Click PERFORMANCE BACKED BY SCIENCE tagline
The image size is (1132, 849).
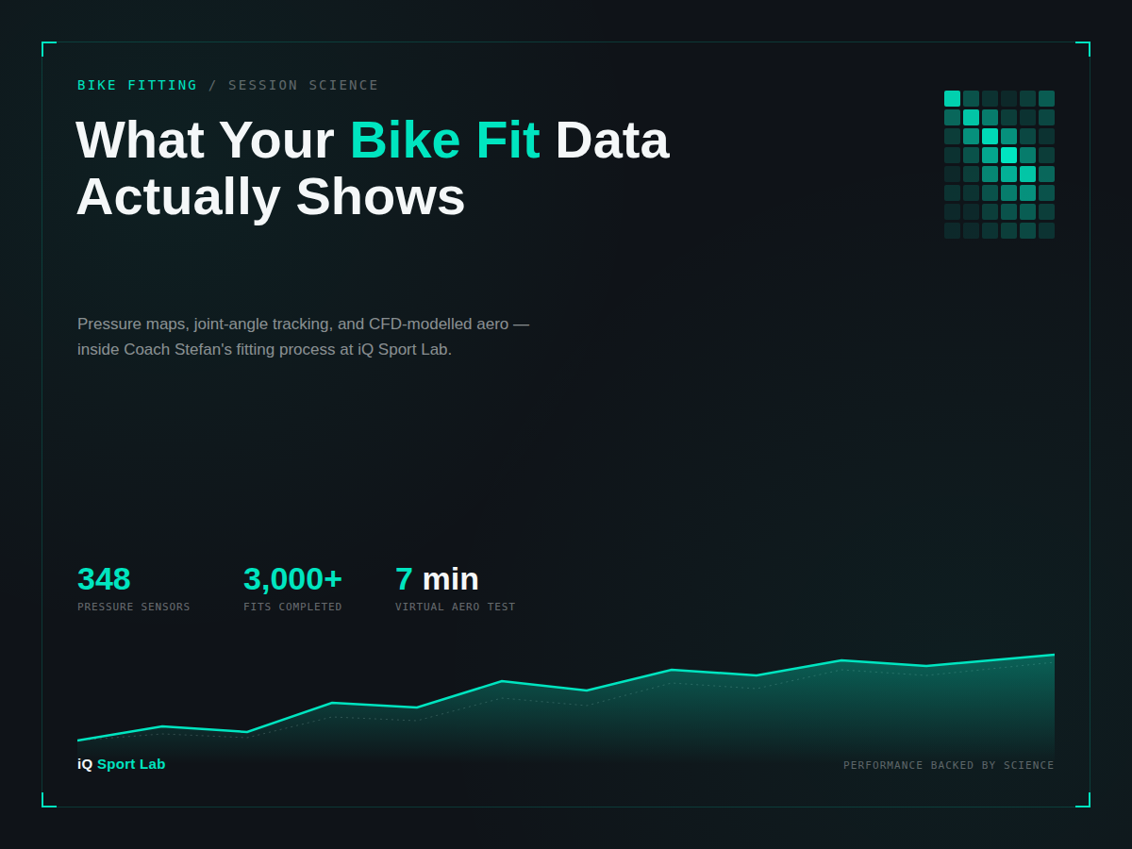(949, 765)
